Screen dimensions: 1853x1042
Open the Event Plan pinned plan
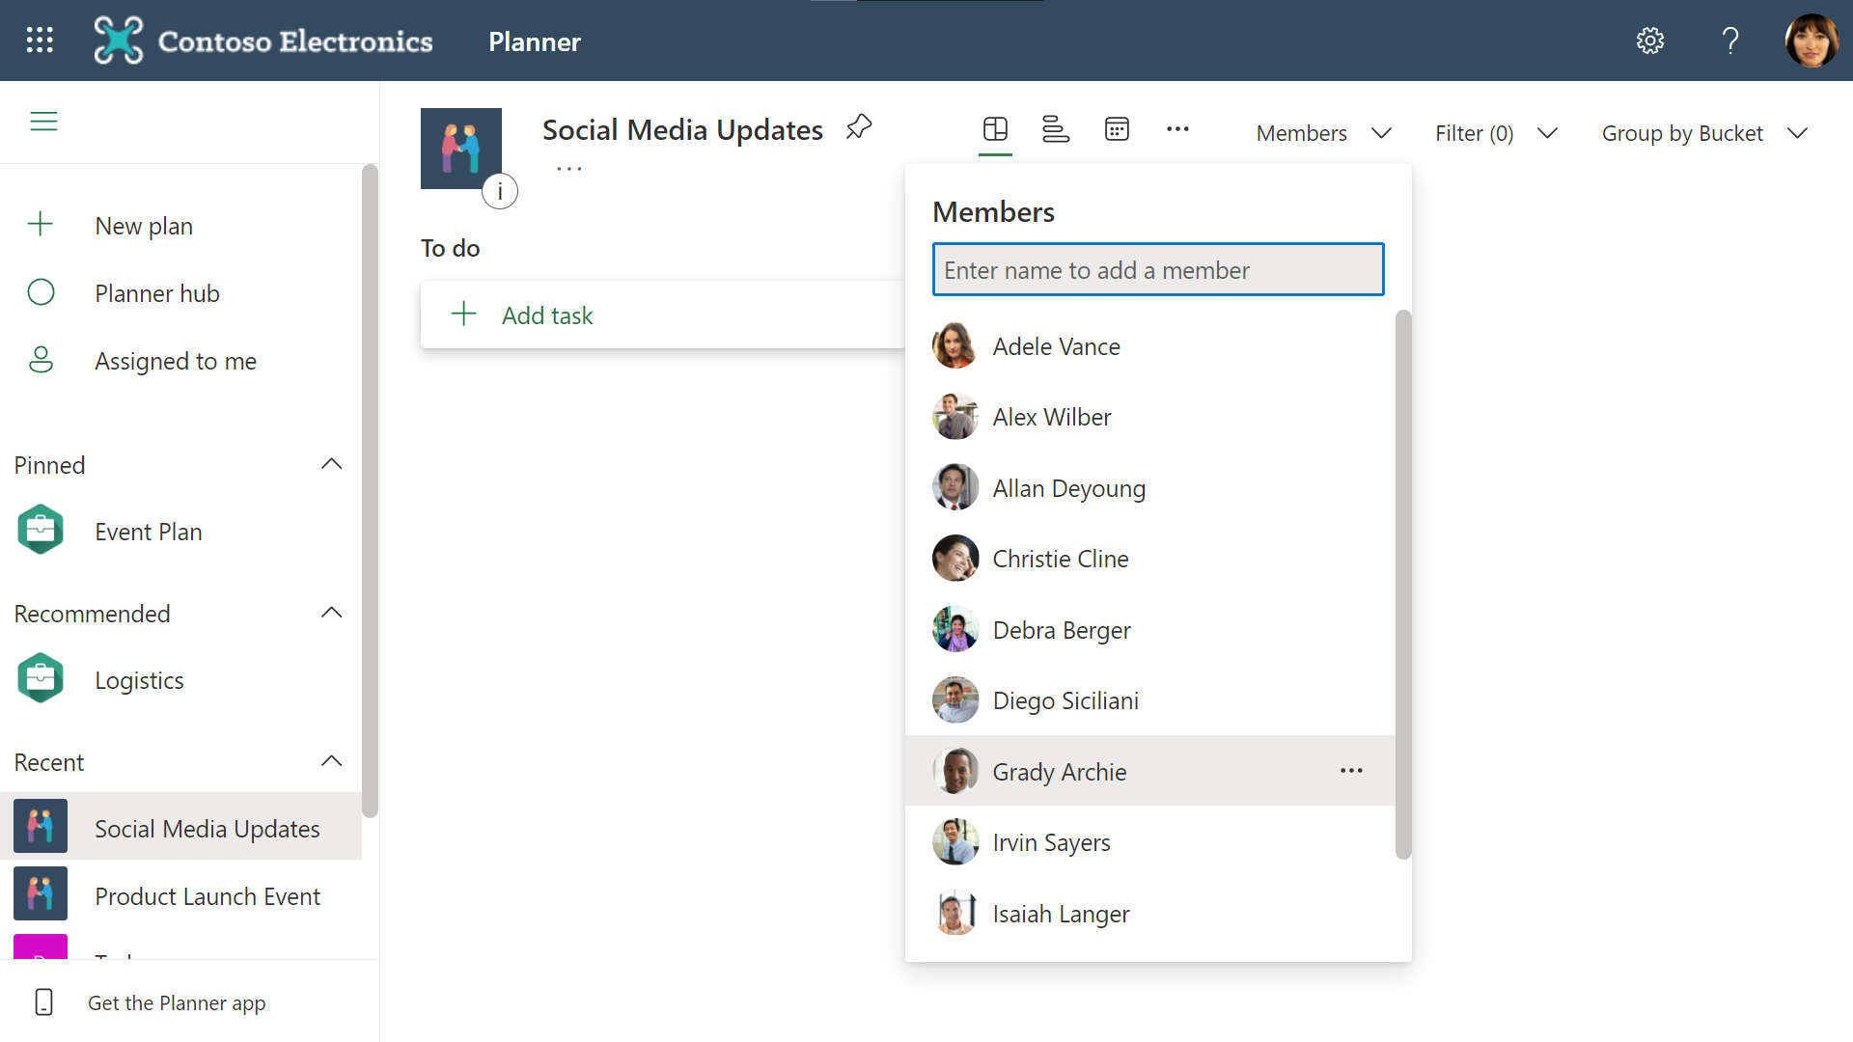[149, 532]
